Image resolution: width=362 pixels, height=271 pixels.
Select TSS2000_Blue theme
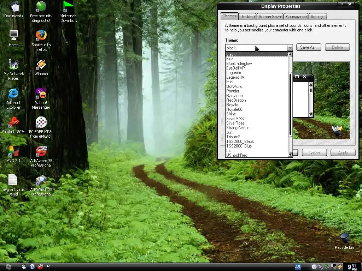[257, 146]
